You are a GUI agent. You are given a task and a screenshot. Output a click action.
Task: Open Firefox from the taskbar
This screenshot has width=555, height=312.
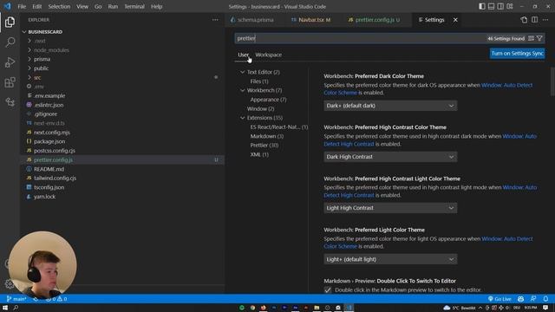pos(264,308)
